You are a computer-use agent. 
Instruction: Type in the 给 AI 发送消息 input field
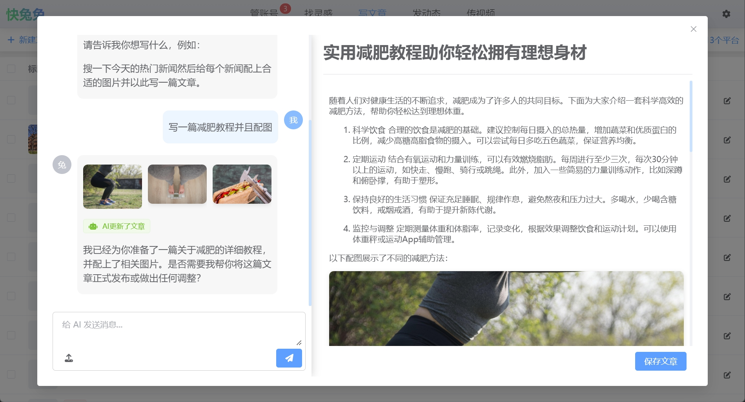[x=179, y=328]
